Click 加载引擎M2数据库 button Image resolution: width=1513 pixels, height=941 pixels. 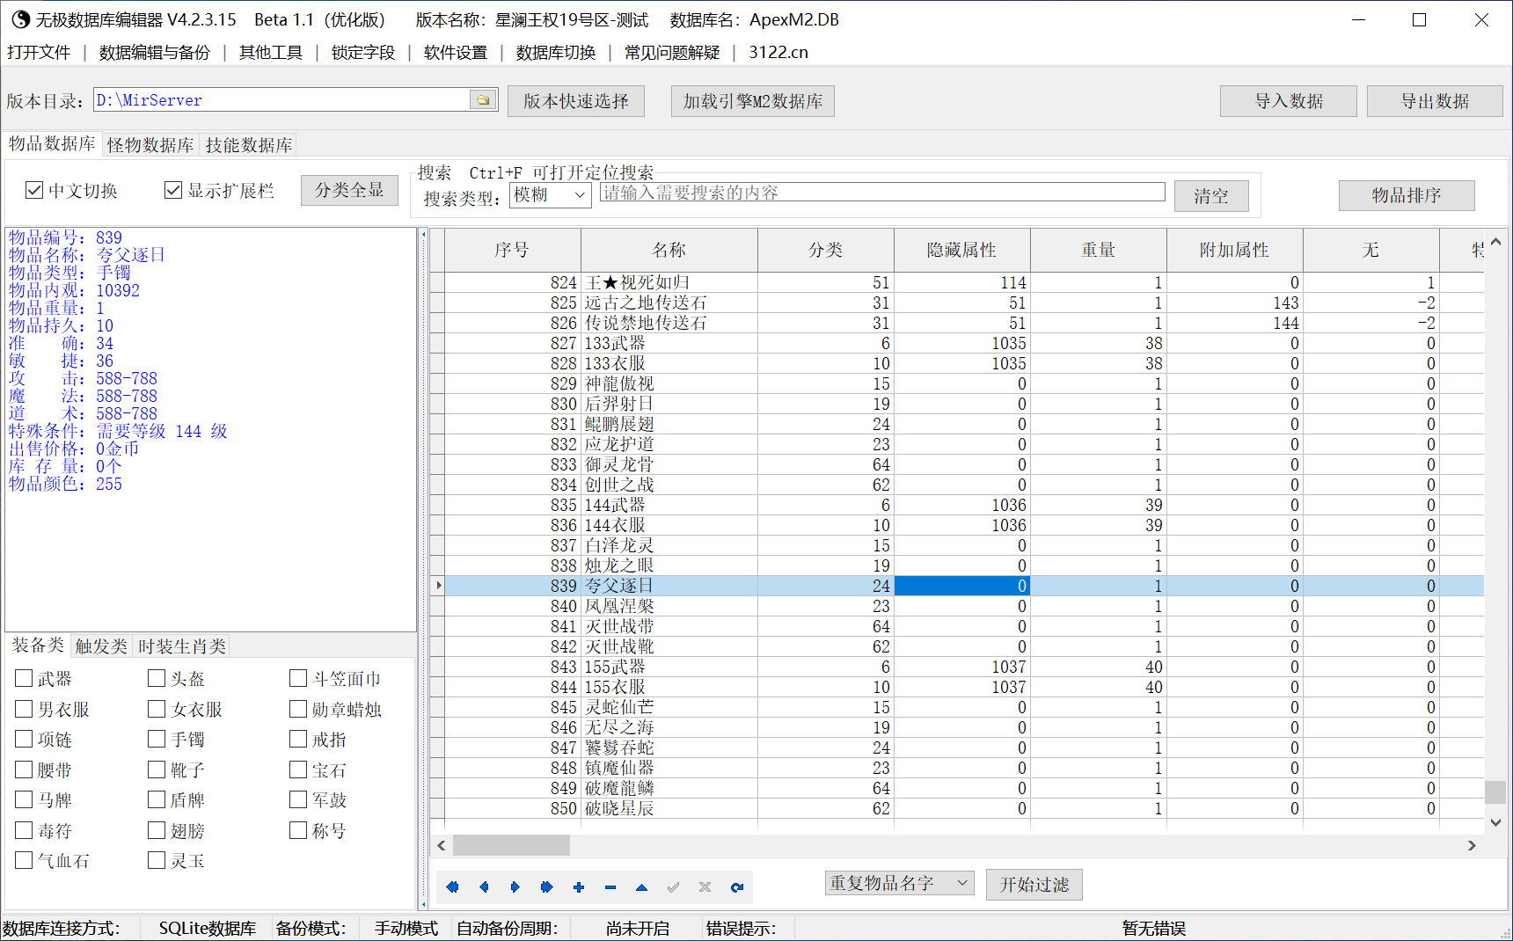[x=753, y=101]
